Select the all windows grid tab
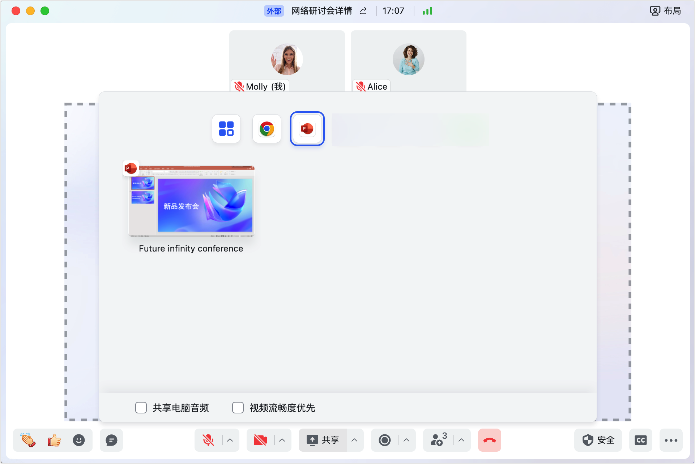This screenshot has height=464, width=695. pyautogui.click(x=226, y=129)
